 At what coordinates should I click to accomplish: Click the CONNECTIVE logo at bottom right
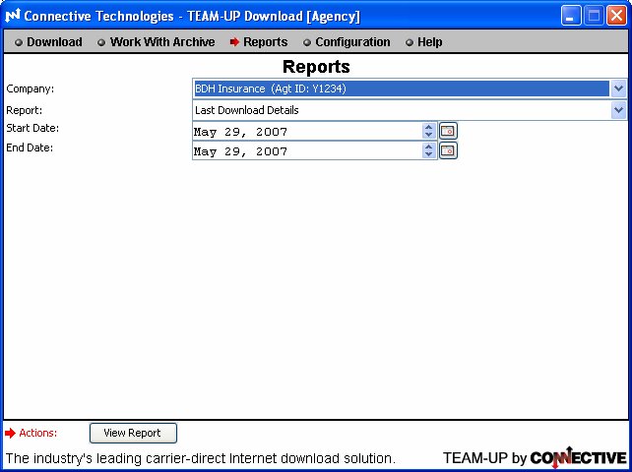pos(578,457)
